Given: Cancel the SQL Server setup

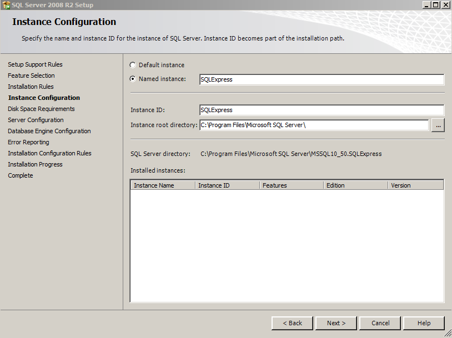Looking at the screenshot, I should 380,323.
